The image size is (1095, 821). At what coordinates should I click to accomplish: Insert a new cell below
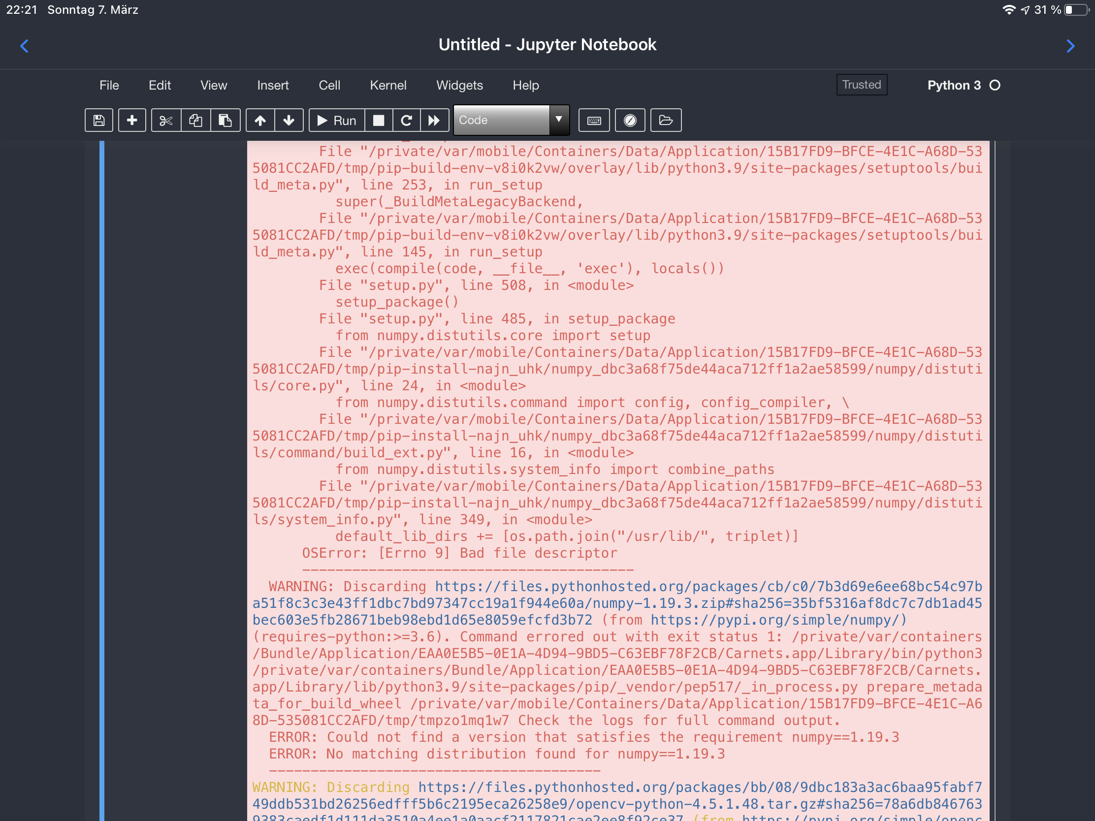pos(131,120)
